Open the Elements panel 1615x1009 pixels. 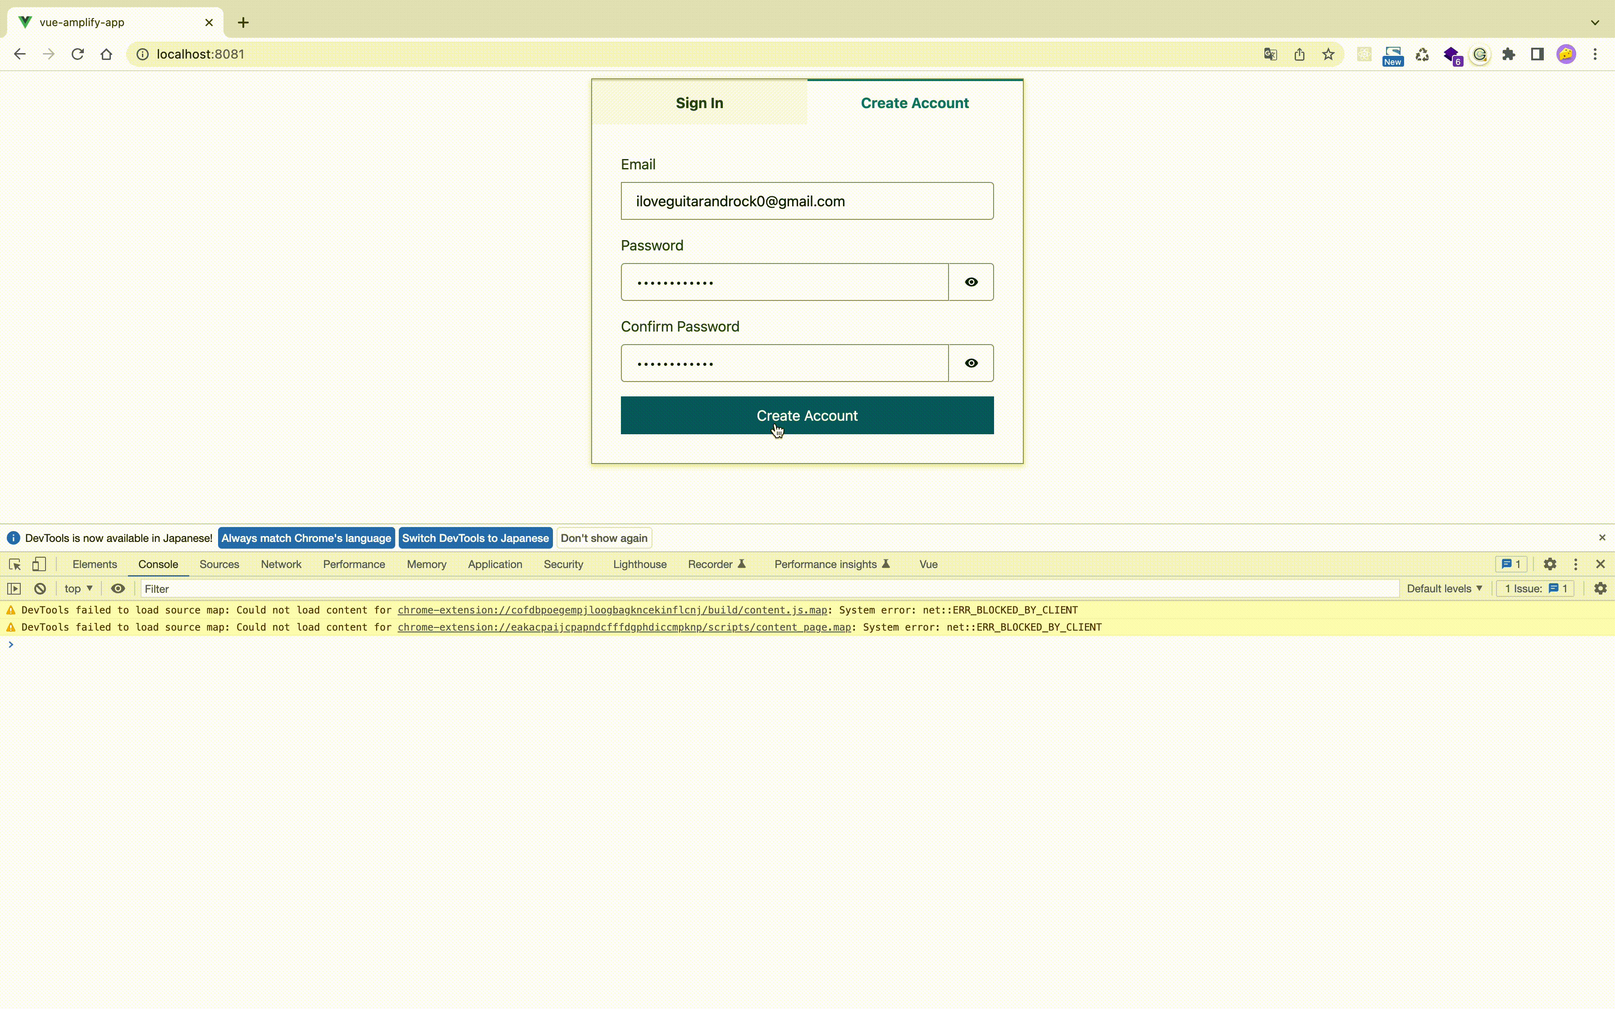pyautogui.click(x=95, y=564)
